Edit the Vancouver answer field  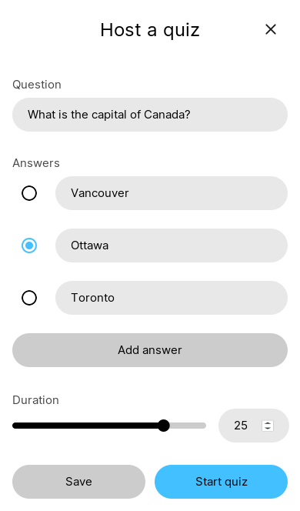[172, 193]
